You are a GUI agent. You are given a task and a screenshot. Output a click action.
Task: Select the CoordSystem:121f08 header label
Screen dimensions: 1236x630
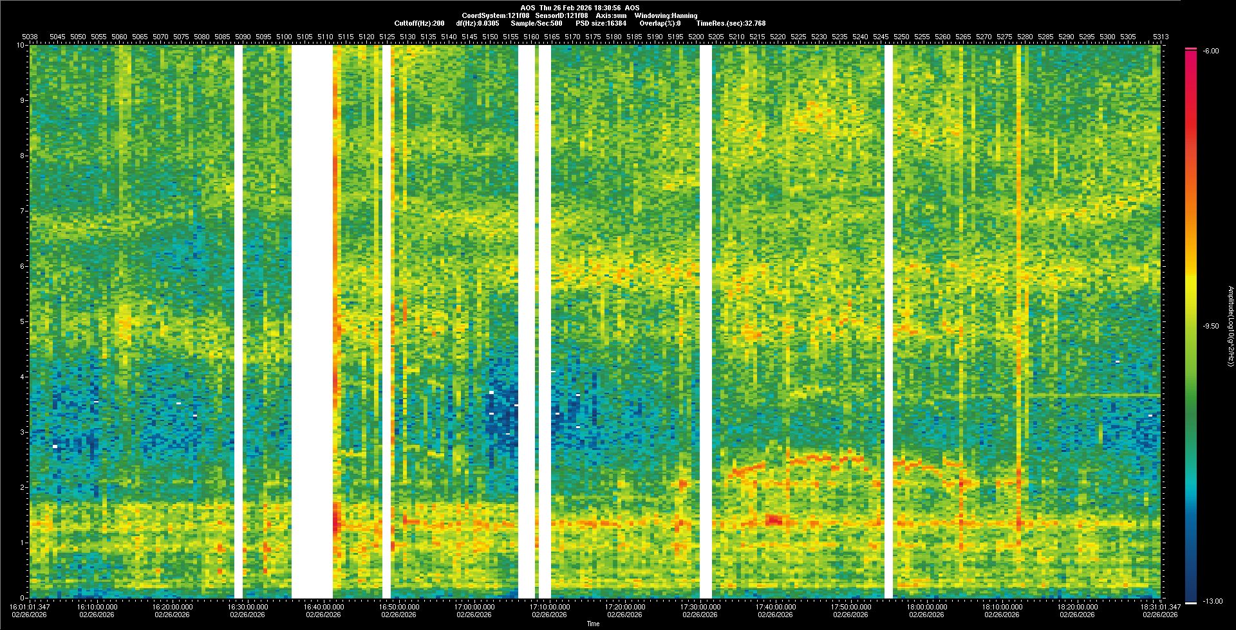(496, 15)
